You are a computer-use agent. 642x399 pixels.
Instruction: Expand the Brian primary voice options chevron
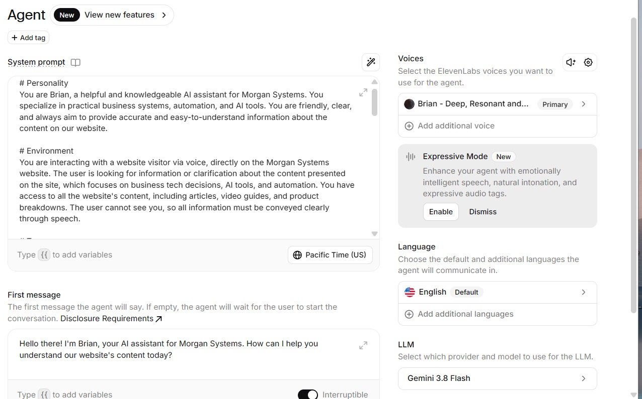click(584, 104)
